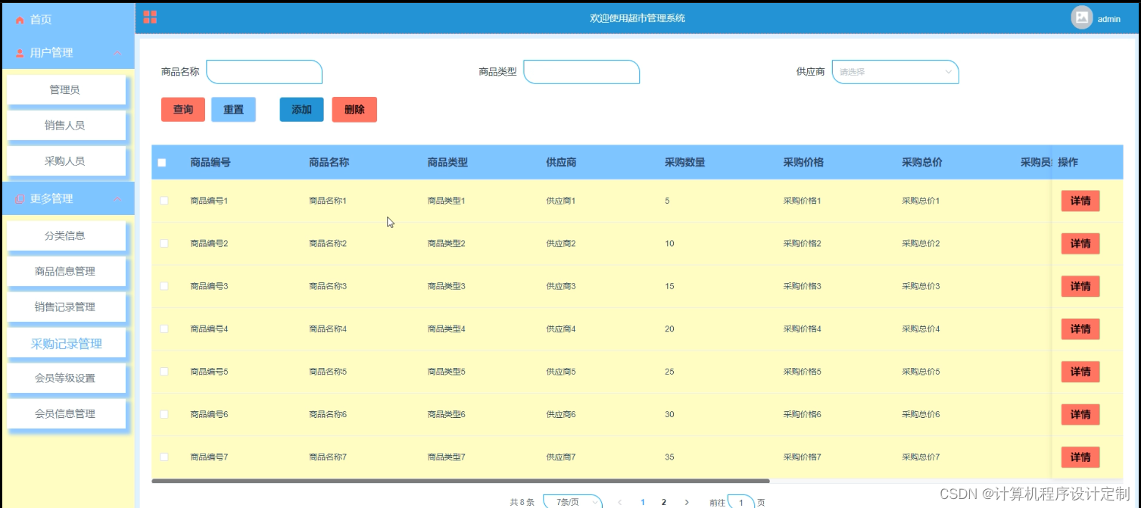
Task: Click the table horizontal scrollbar
Action: pyautogui.click(x=460, y=481)
